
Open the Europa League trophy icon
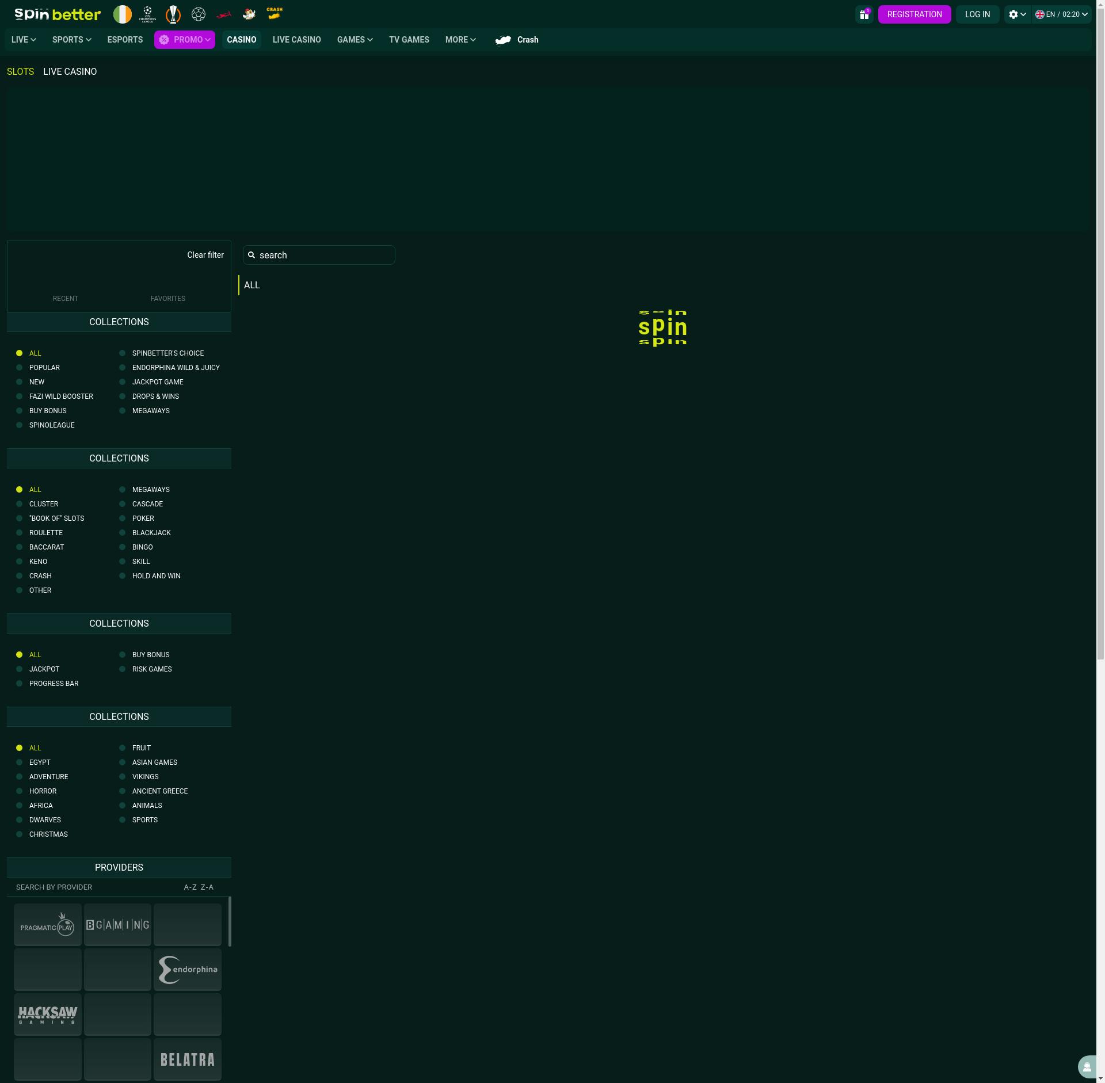173,14
